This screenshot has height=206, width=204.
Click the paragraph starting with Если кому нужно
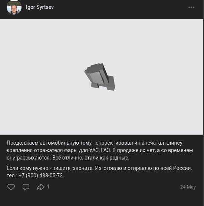click(99, 172)
